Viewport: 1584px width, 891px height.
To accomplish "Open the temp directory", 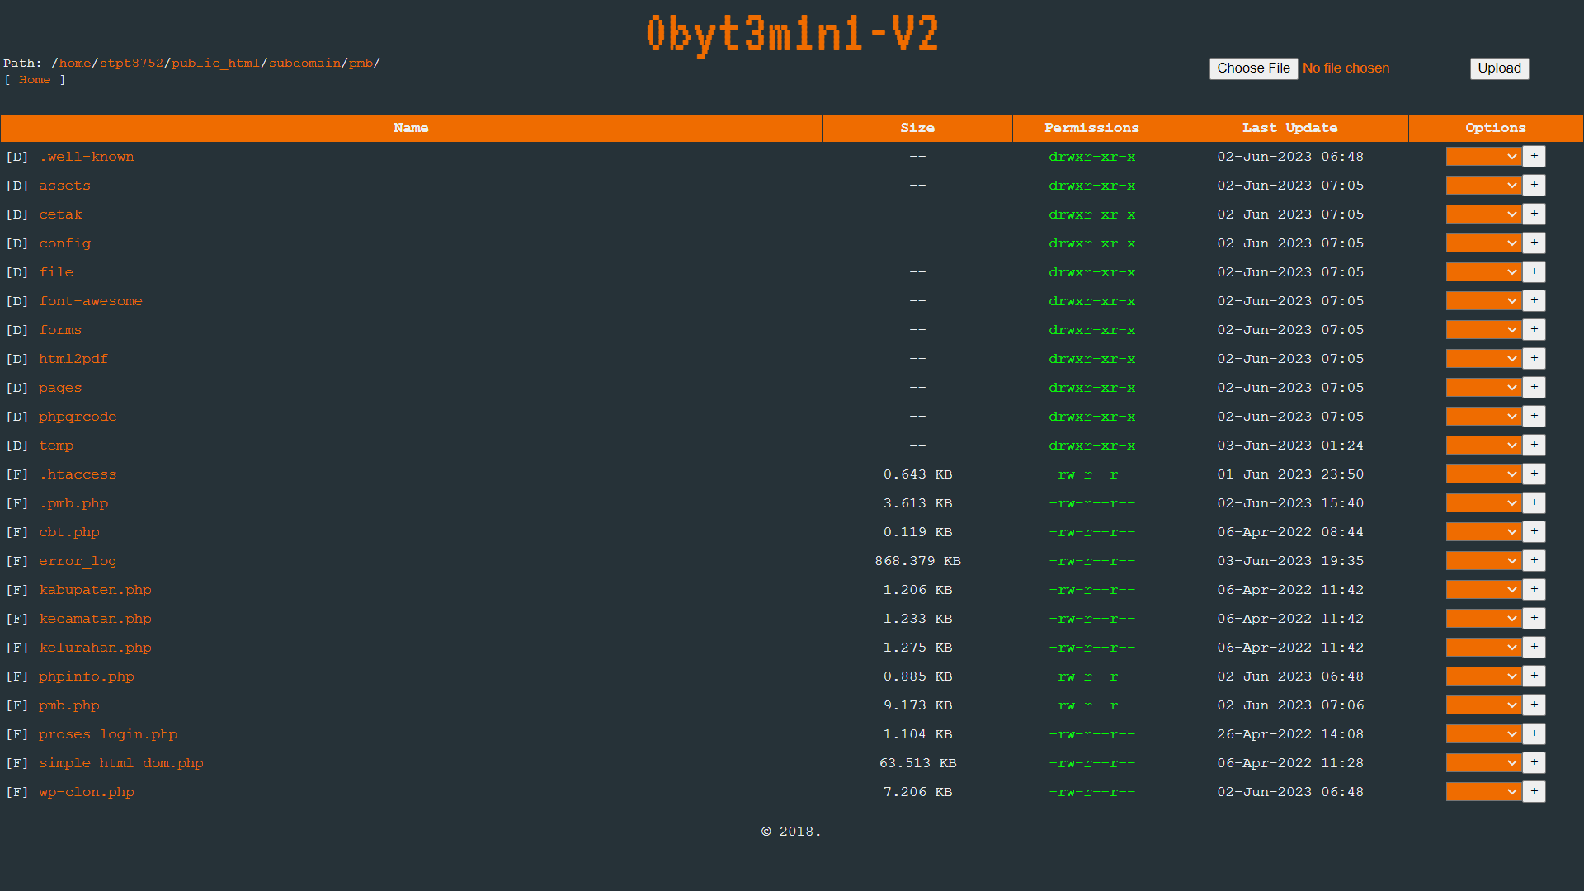I will coord(56,445).
